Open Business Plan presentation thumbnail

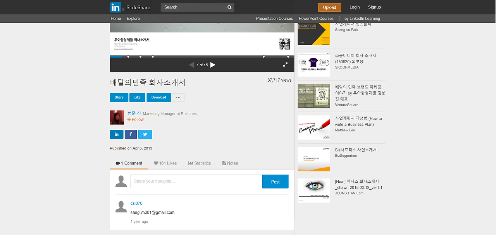pos(314,127)
